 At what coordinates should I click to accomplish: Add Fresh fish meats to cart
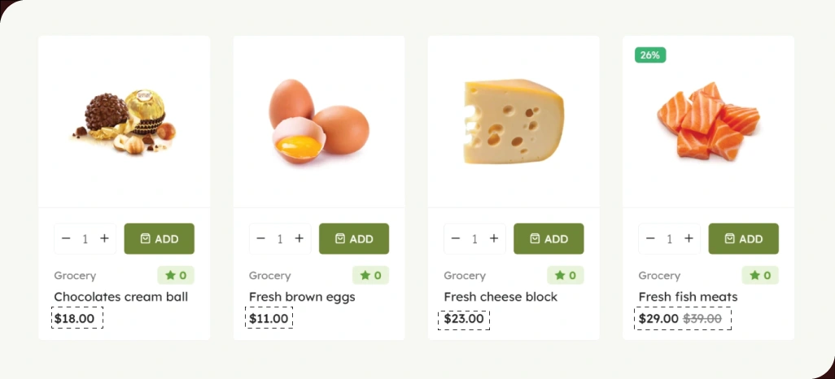tap(743, 238)
